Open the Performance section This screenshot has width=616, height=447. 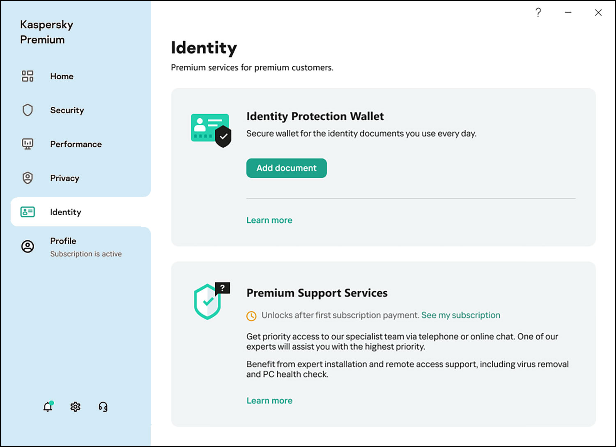click(76, 144)
